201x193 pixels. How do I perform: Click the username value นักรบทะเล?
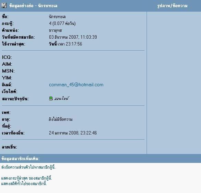(x=57, y=17)
